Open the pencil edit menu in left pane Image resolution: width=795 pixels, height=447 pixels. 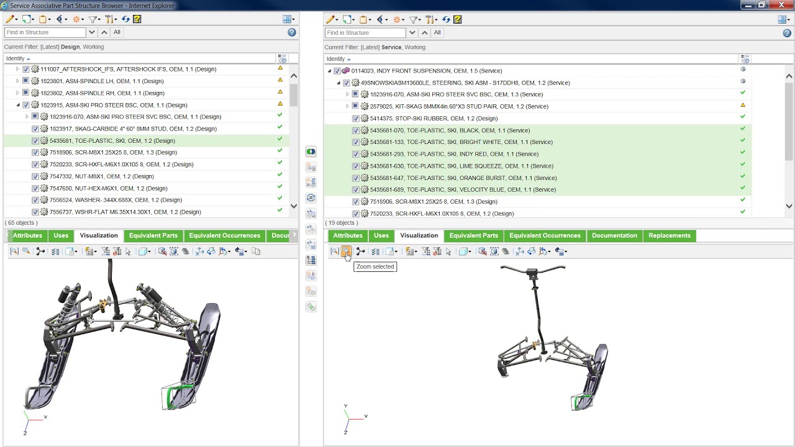[x=11, y=19]
